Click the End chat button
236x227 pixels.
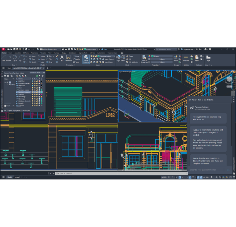tap(209, 100)
